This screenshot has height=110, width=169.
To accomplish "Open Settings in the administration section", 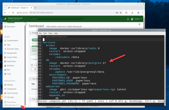I will pyautogui.click(x=9, y=85).
